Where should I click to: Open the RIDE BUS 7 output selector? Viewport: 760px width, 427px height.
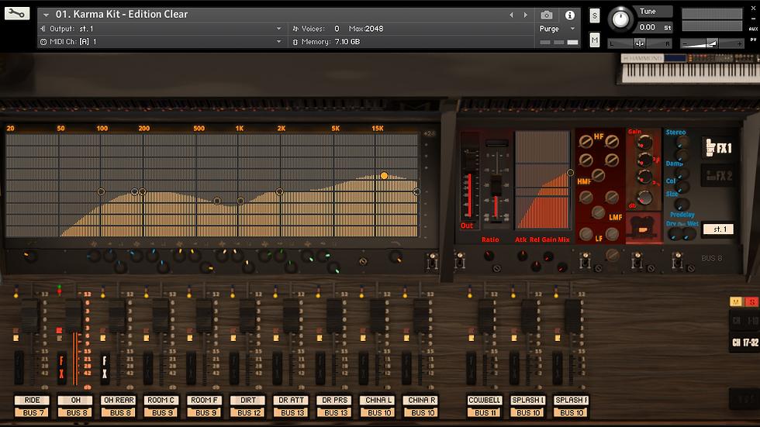pos(32,412)
